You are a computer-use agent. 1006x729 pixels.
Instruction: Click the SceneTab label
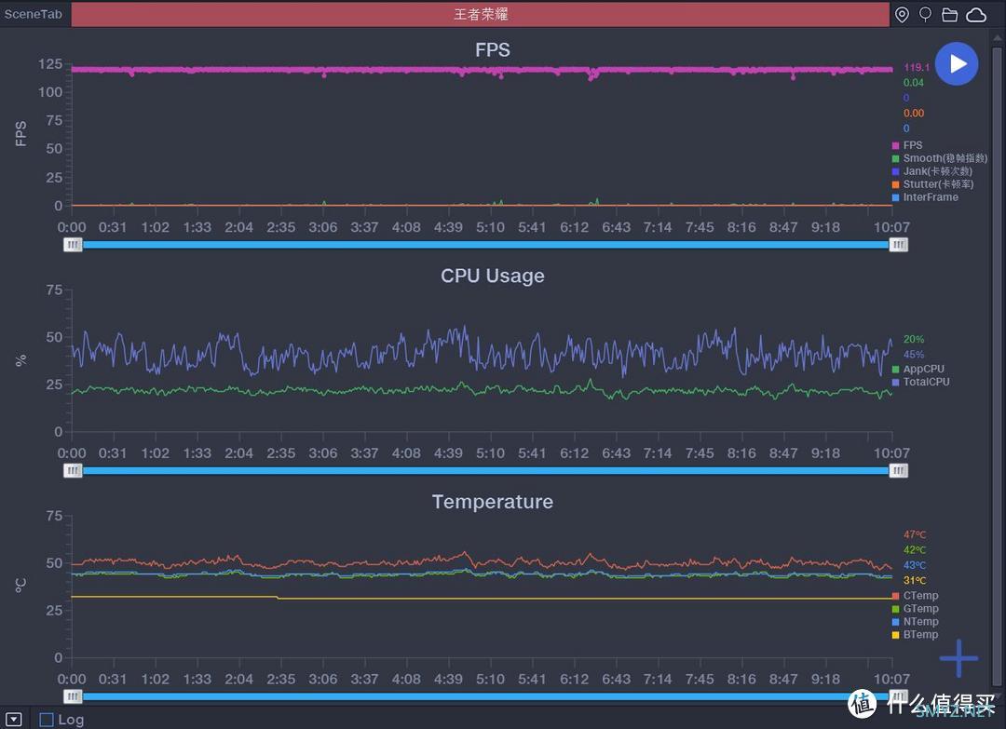tap(34, 14)
